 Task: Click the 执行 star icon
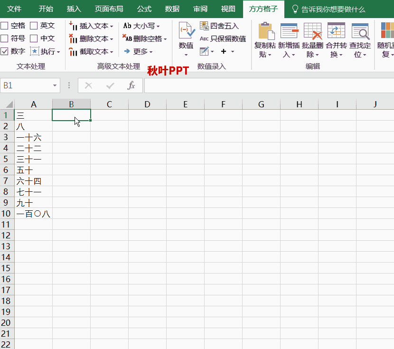coord(35,51)
